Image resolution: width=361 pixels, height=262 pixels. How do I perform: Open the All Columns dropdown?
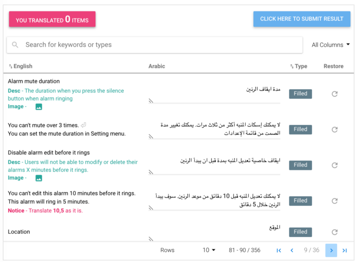(331, 45)
